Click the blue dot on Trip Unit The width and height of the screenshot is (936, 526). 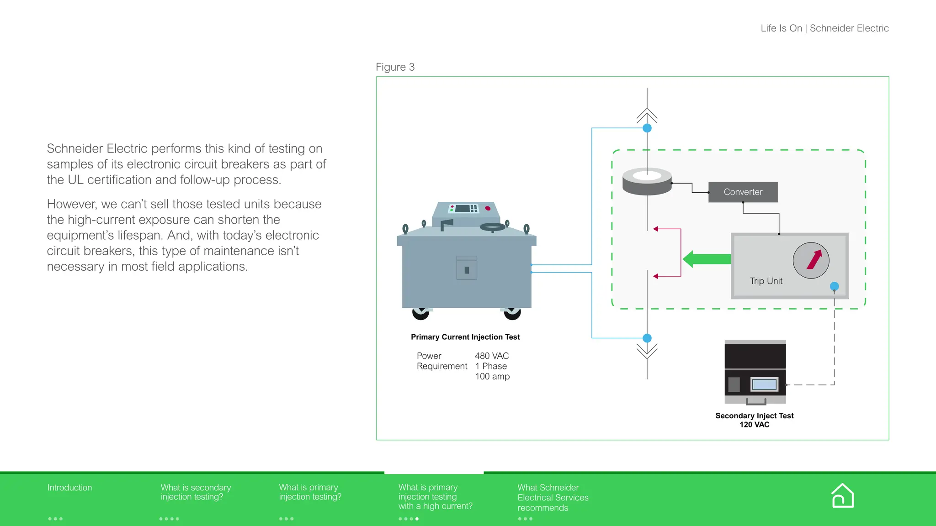point(834,286)
